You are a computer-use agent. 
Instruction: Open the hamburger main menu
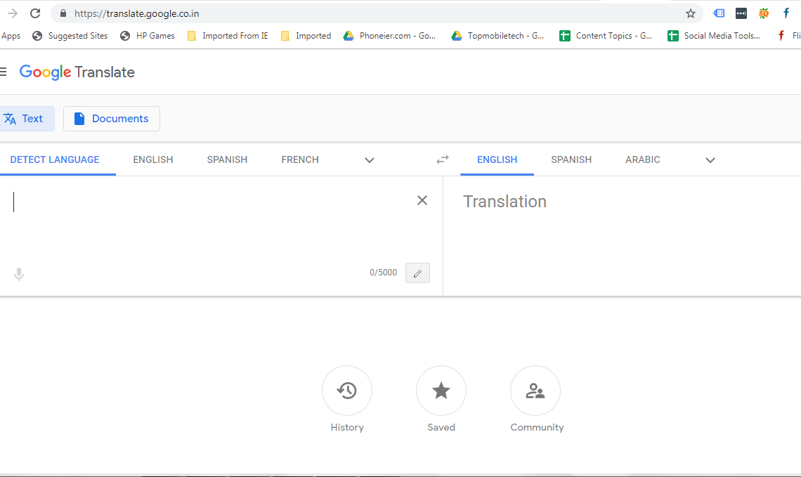click(x=3, y=72)
